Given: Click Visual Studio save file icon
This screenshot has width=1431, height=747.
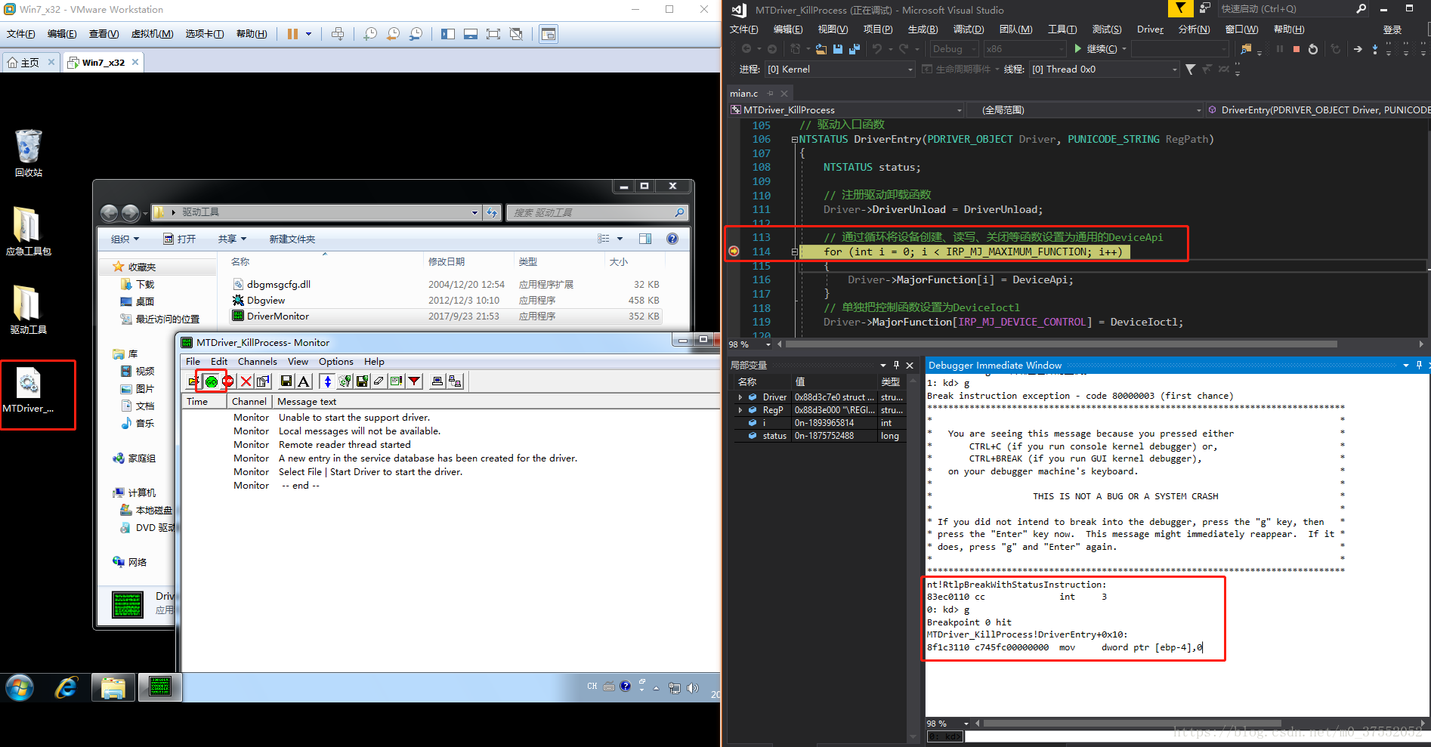Looking at the screenshot, I should (x=838, y=49).
